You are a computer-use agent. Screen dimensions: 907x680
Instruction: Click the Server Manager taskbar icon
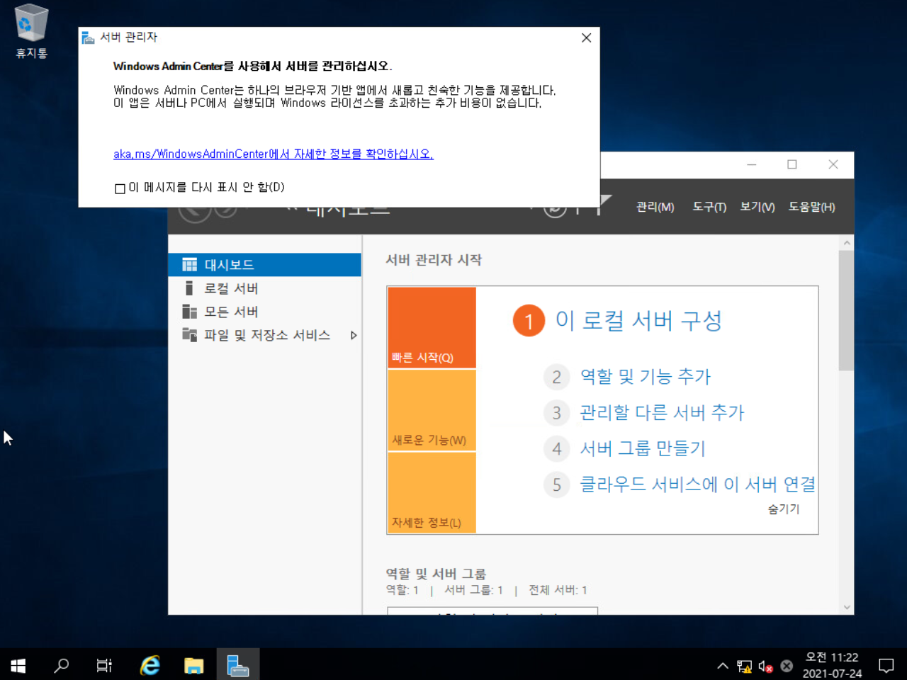coord(237,665)
